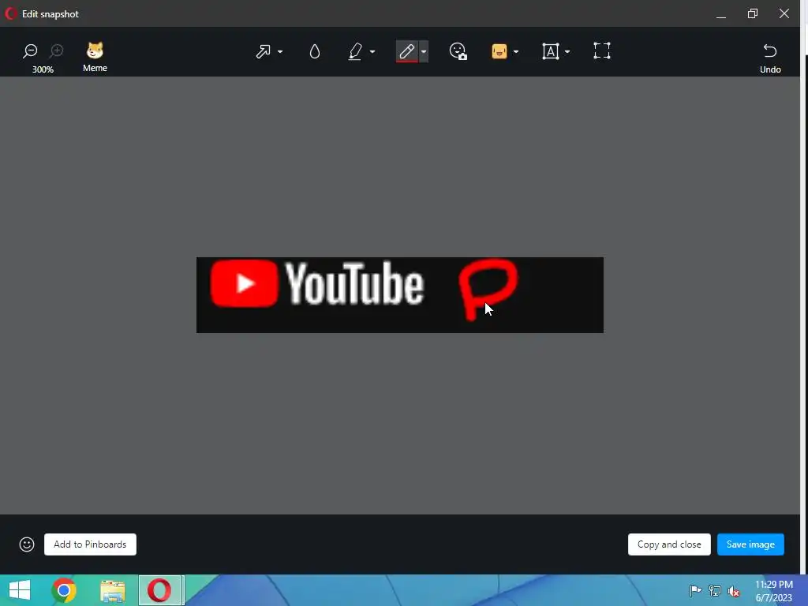Open the Meme cat tool
Image resolution: width=808 pixels, height=606 pixels.
[x=95, y=57]
